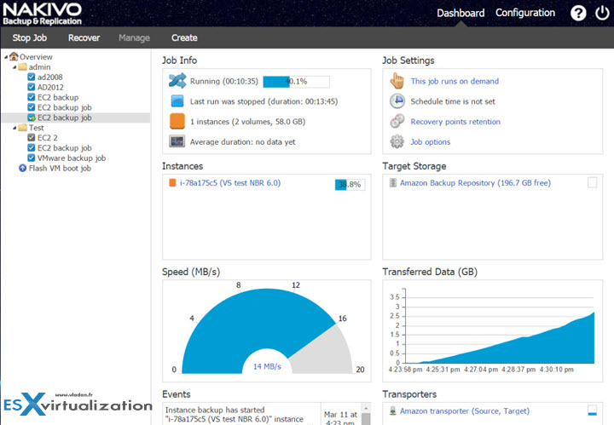Click the average duration monitor icon

click(x=177, y=141)
